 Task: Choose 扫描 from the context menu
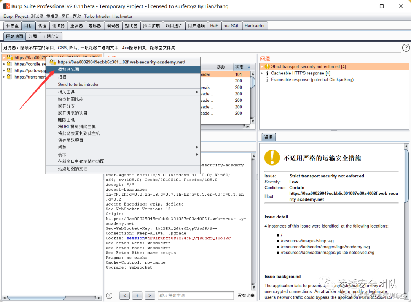tap(123, 77)
